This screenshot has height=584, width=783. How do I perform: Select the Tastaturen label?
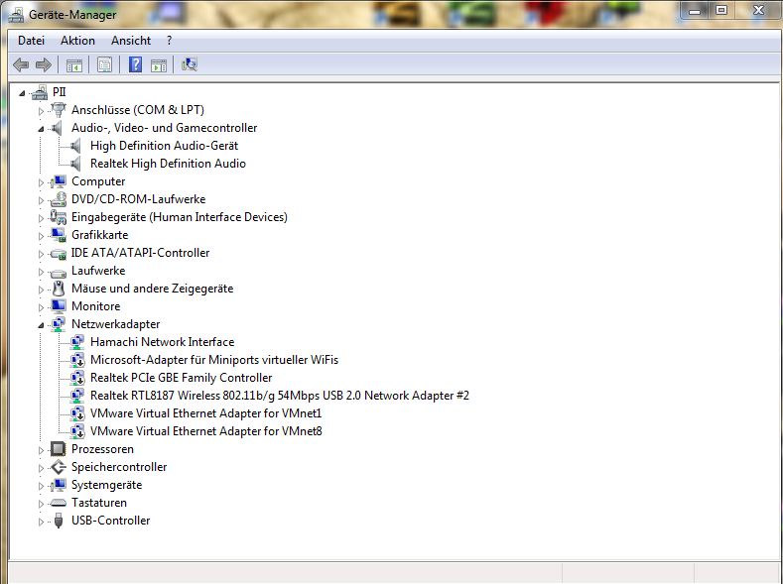click(x=99, y=503)
